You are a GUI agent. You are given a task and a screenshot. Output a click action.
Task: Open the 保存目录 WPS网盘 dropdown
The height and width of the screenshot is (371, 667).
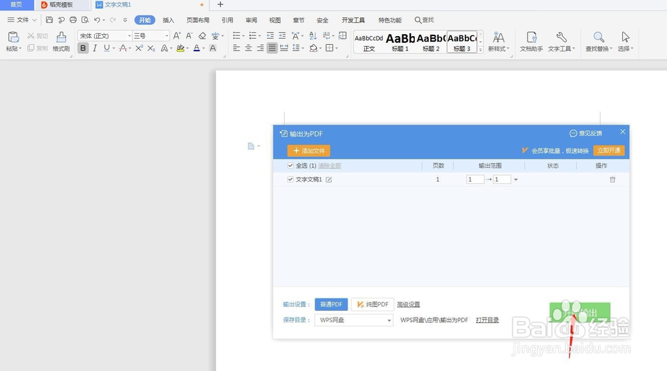(x=354, y=320)
